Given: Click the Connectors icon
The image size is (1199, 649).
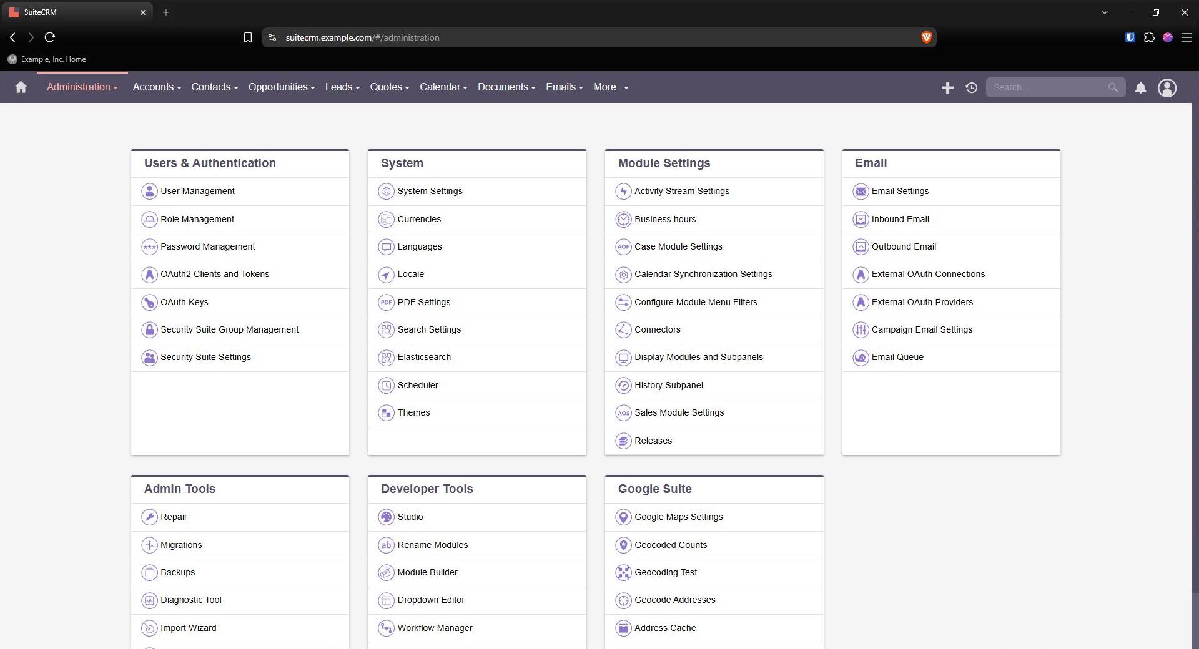Looking at the screenshot, I should tap(623, 330).
